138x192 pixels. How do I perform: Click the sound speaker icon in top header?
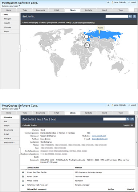(108, 2)
